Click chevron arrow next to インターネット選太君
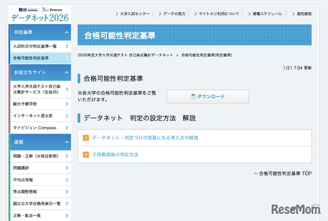 (x=67, y=116)
